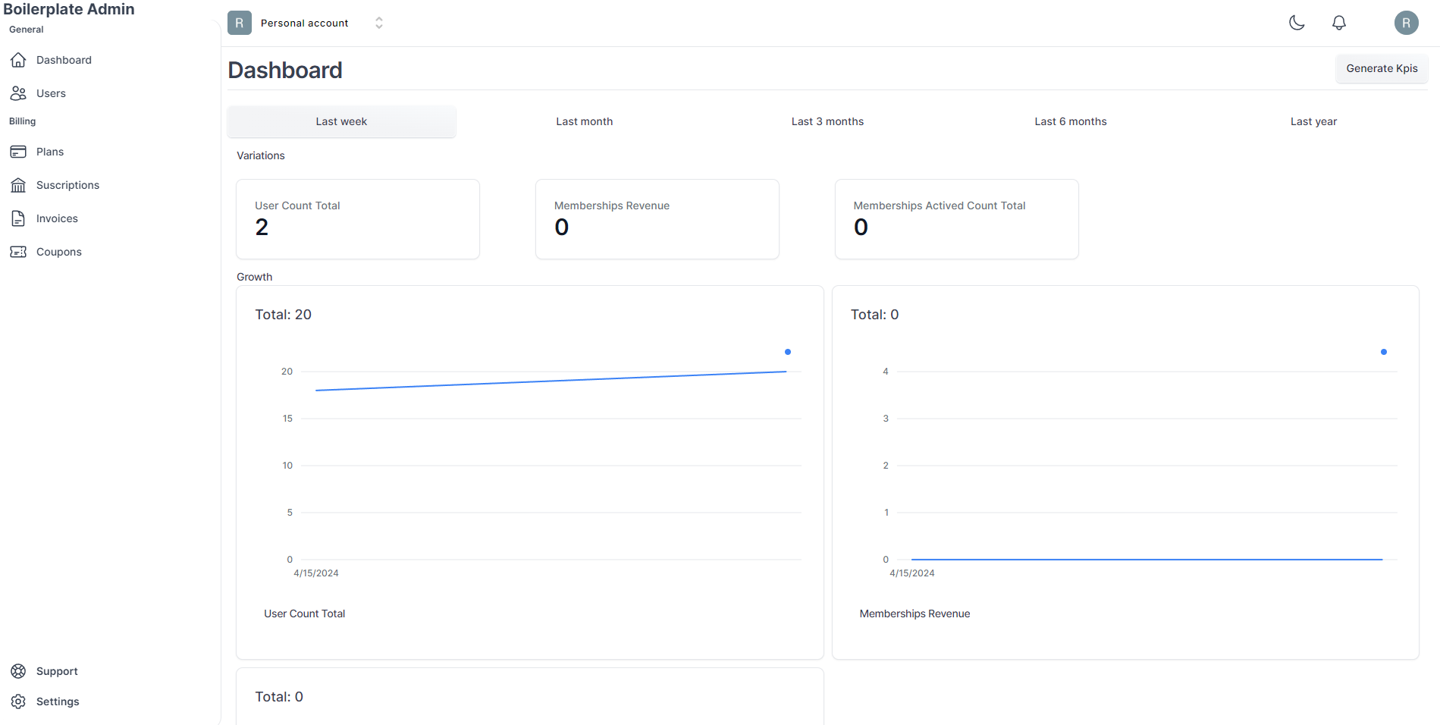The image size is (1440, 725).
Task: Open the Coupons sidebar link
Action: (x=59, y=252)
